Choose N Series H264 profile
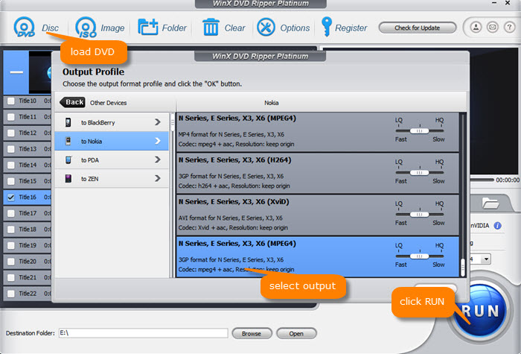521x354 pixels. click(318, 174)
